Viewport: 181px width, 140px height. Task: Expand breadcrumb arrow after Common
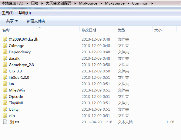tap(152, 3)
